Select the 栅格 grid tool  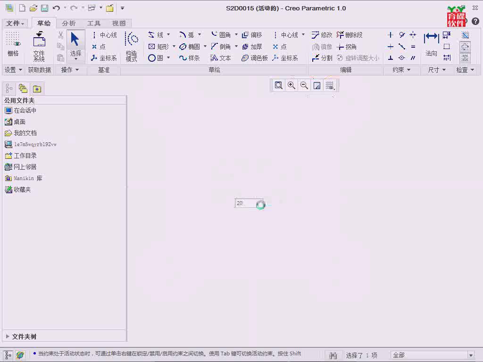[x=13, y=44]
